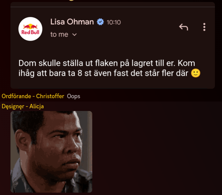Expand recipient details chevron beside 'to me'
The width and height of the screenshot is (222, 195).
click(x=74, y=35)
